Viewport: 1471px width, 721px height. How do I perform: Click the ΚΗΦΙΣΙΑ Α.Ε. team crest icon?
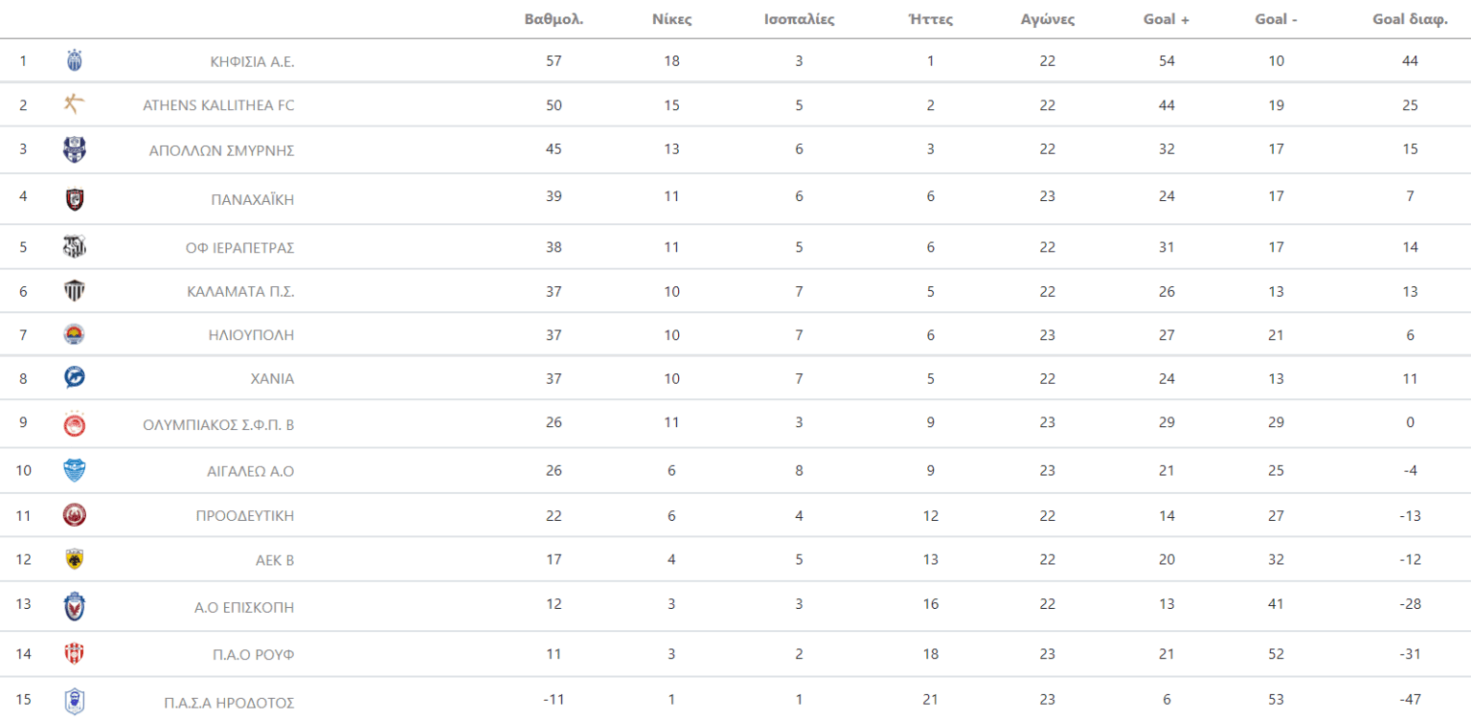pos(74,61)
